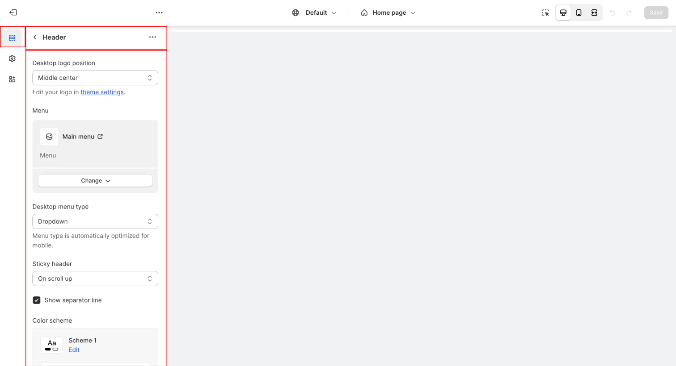Image resolution: width=676 pixels, height=366 pixels.
Task: Switch to fullscreen preview
Action: click(x=594, y=12)
